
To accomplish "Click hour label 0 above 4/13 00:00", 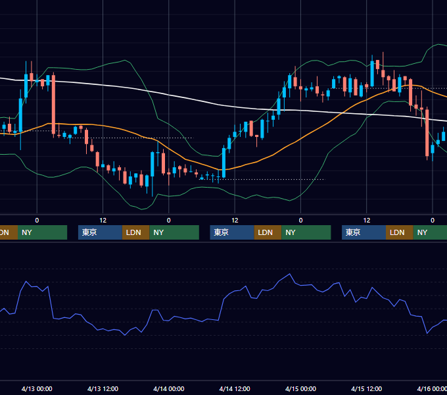I will (x=37, y=221).
